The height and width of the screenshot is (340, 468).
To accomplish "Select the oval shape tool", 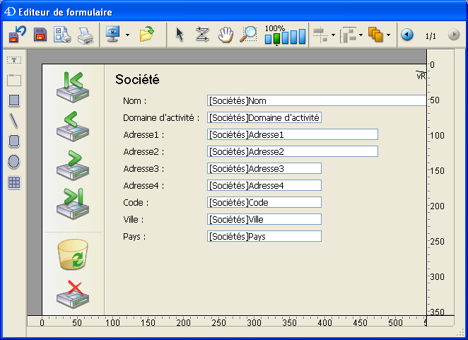I will click(x=14, y=162).
